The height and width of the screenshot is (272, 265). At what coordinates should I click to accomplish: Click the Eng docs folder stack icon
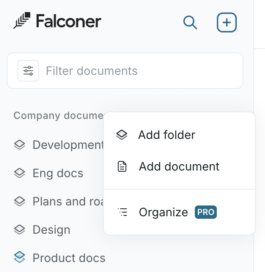(x=20, y=173)
